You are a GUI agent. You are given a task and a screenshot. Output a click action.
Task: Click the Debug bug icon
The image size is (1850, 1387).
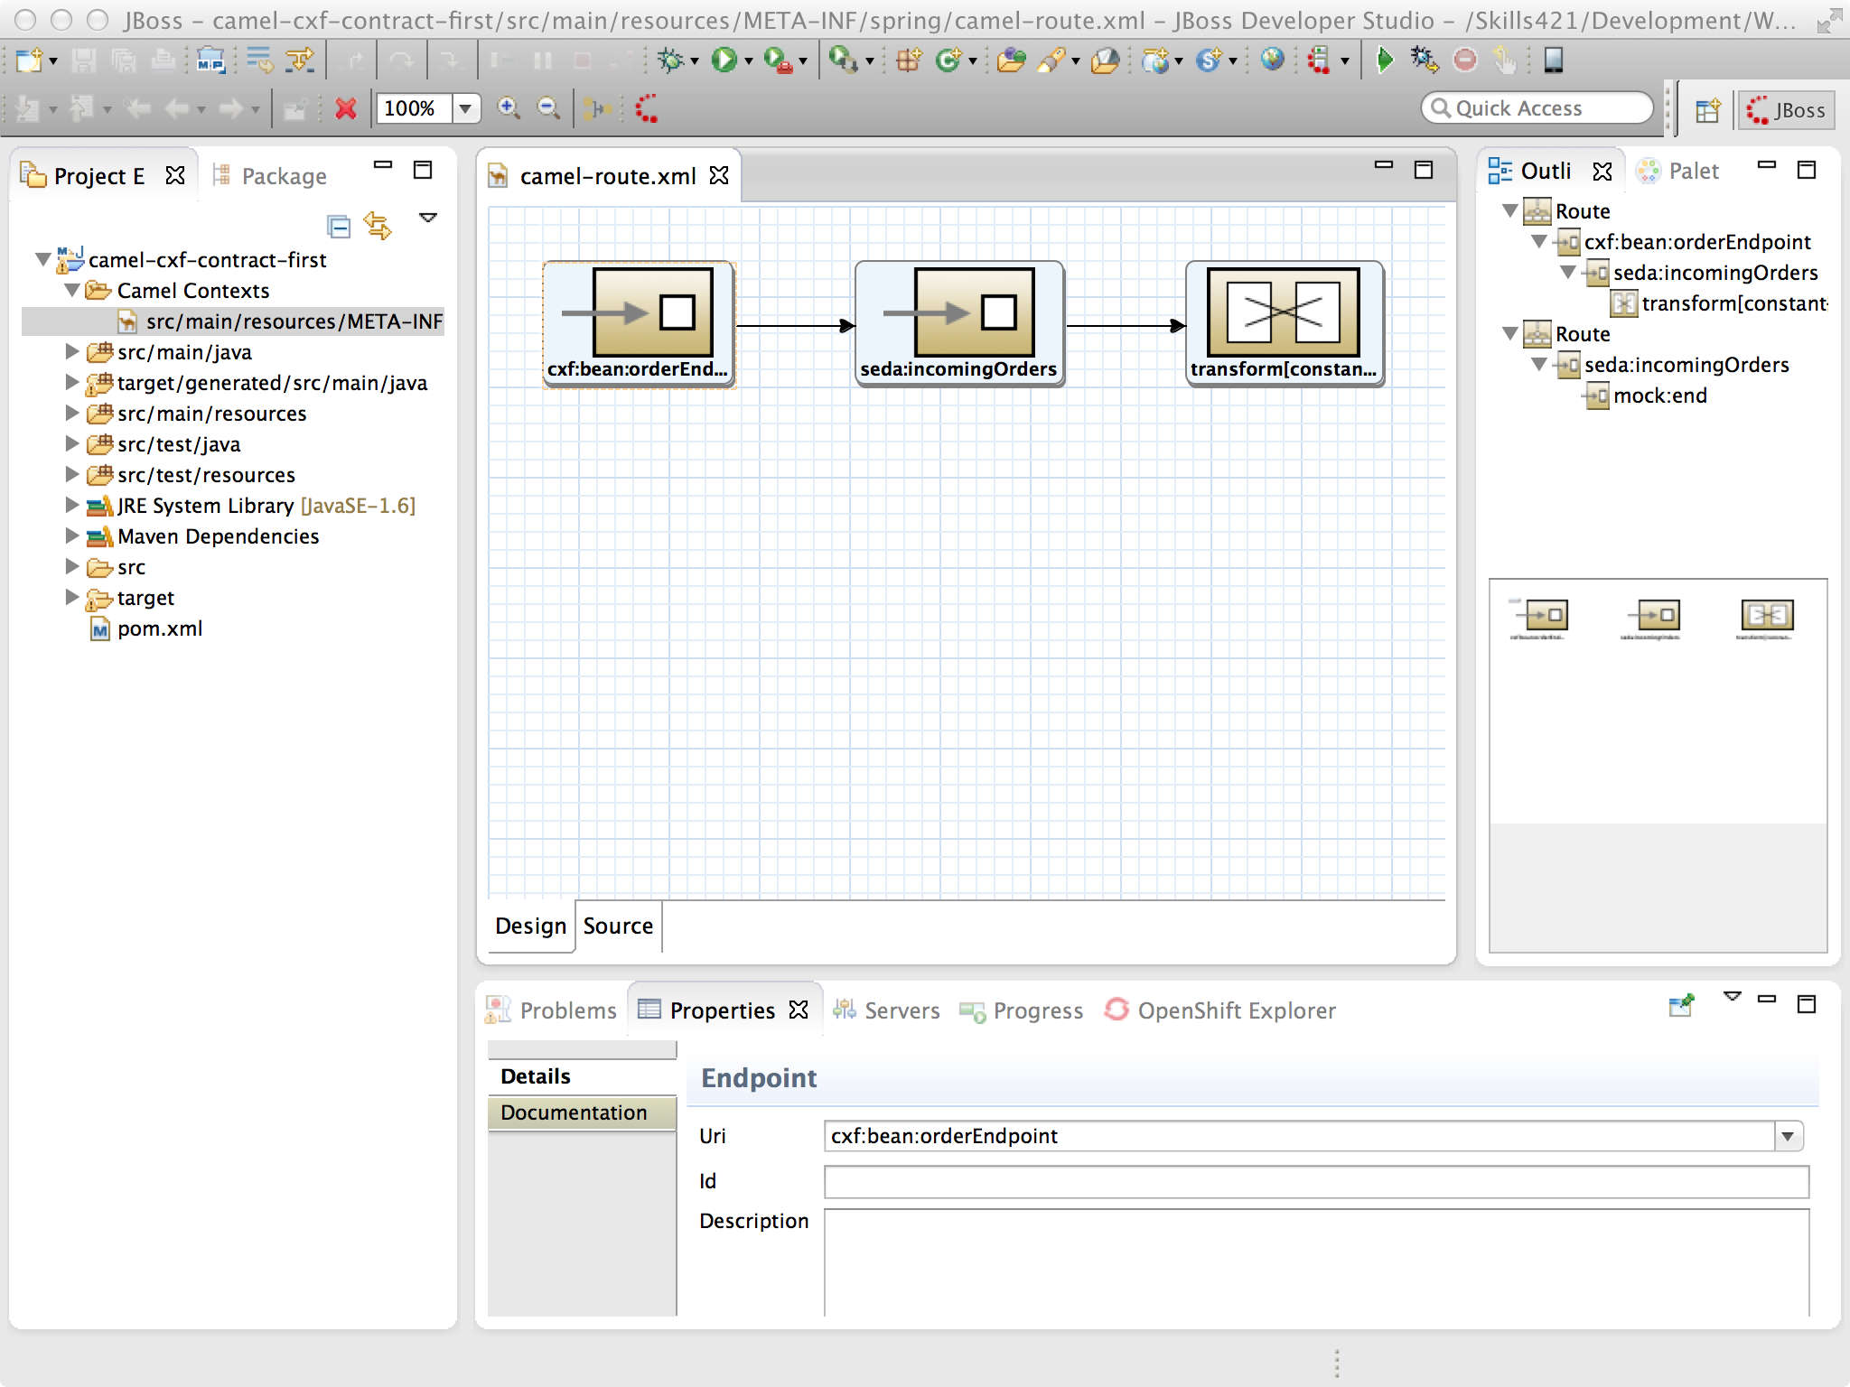pyautogui.click(x=670, y=61)
